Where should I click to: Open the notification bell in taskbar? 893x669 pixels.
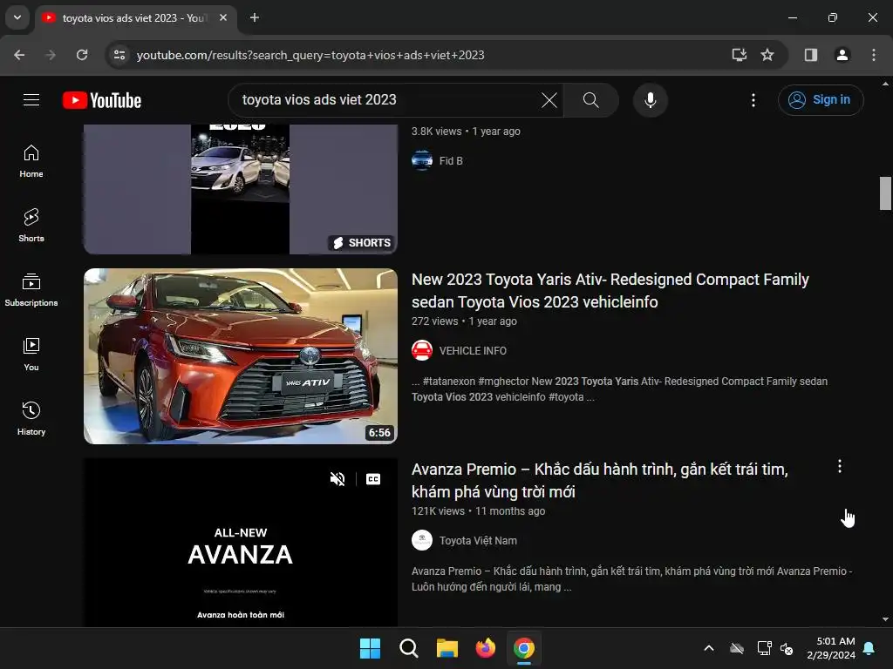point(869,648)
